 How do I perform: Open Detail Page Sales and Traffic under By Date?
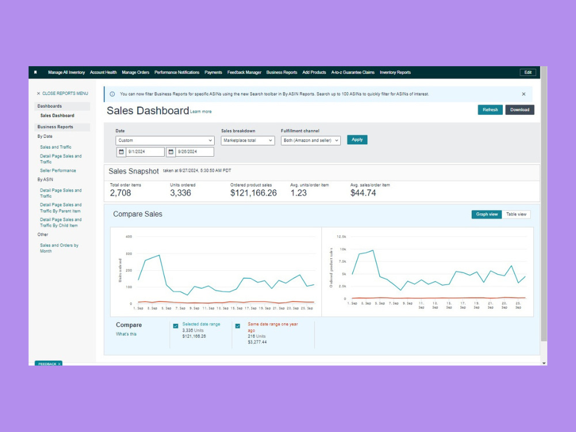pyautogui.click(x=60, y=159)
